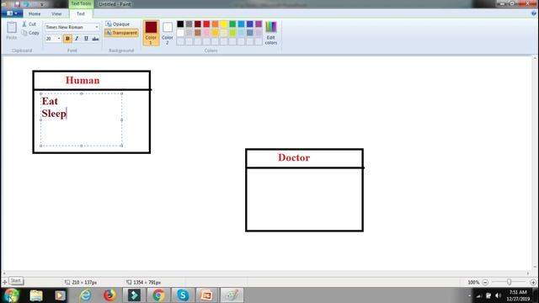Image resolution: width=539 pixels, height=303 pixels.
Task: Choose Color 2 background button
Action: point(168,33)
